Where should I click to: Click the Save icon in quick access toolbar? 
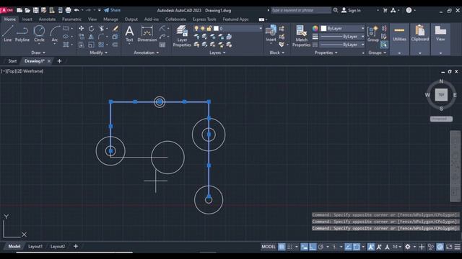pos(35,10)
